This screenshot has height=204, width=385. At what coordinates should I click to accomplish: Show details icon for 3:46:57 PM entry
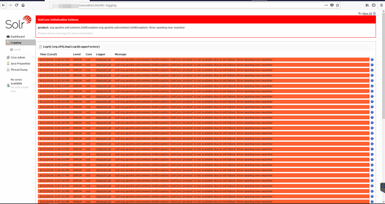(x=372, y=175)
